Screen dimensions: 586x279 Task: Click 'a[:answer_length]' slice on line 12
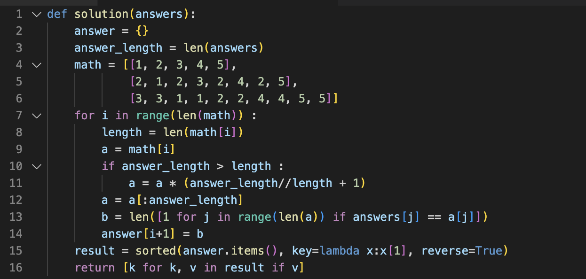[186, 200]
